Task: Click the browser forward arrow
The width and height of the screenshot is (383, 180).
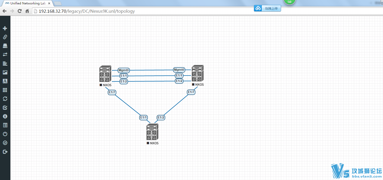Action: (12, 11)
